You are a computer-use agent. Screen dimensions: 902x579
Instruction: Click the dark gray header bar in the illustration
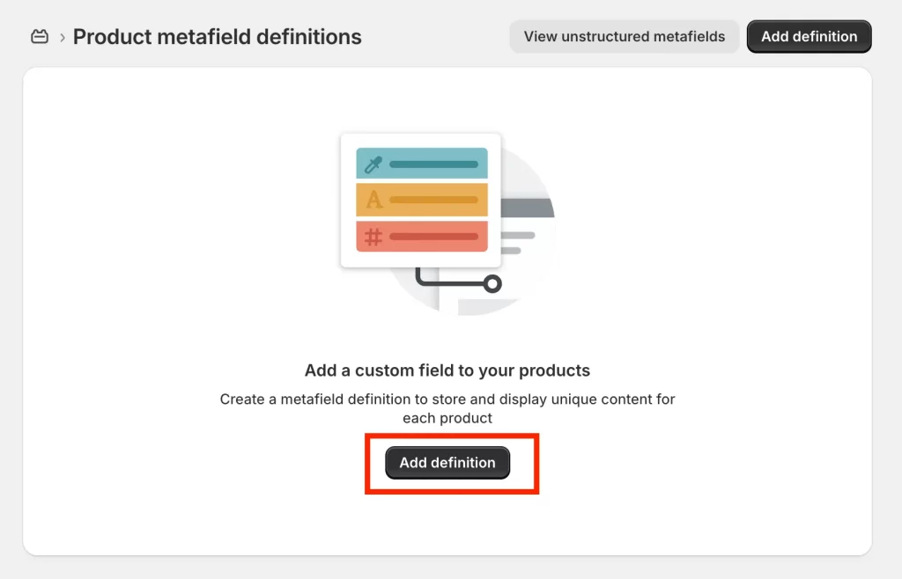point(528,208)
